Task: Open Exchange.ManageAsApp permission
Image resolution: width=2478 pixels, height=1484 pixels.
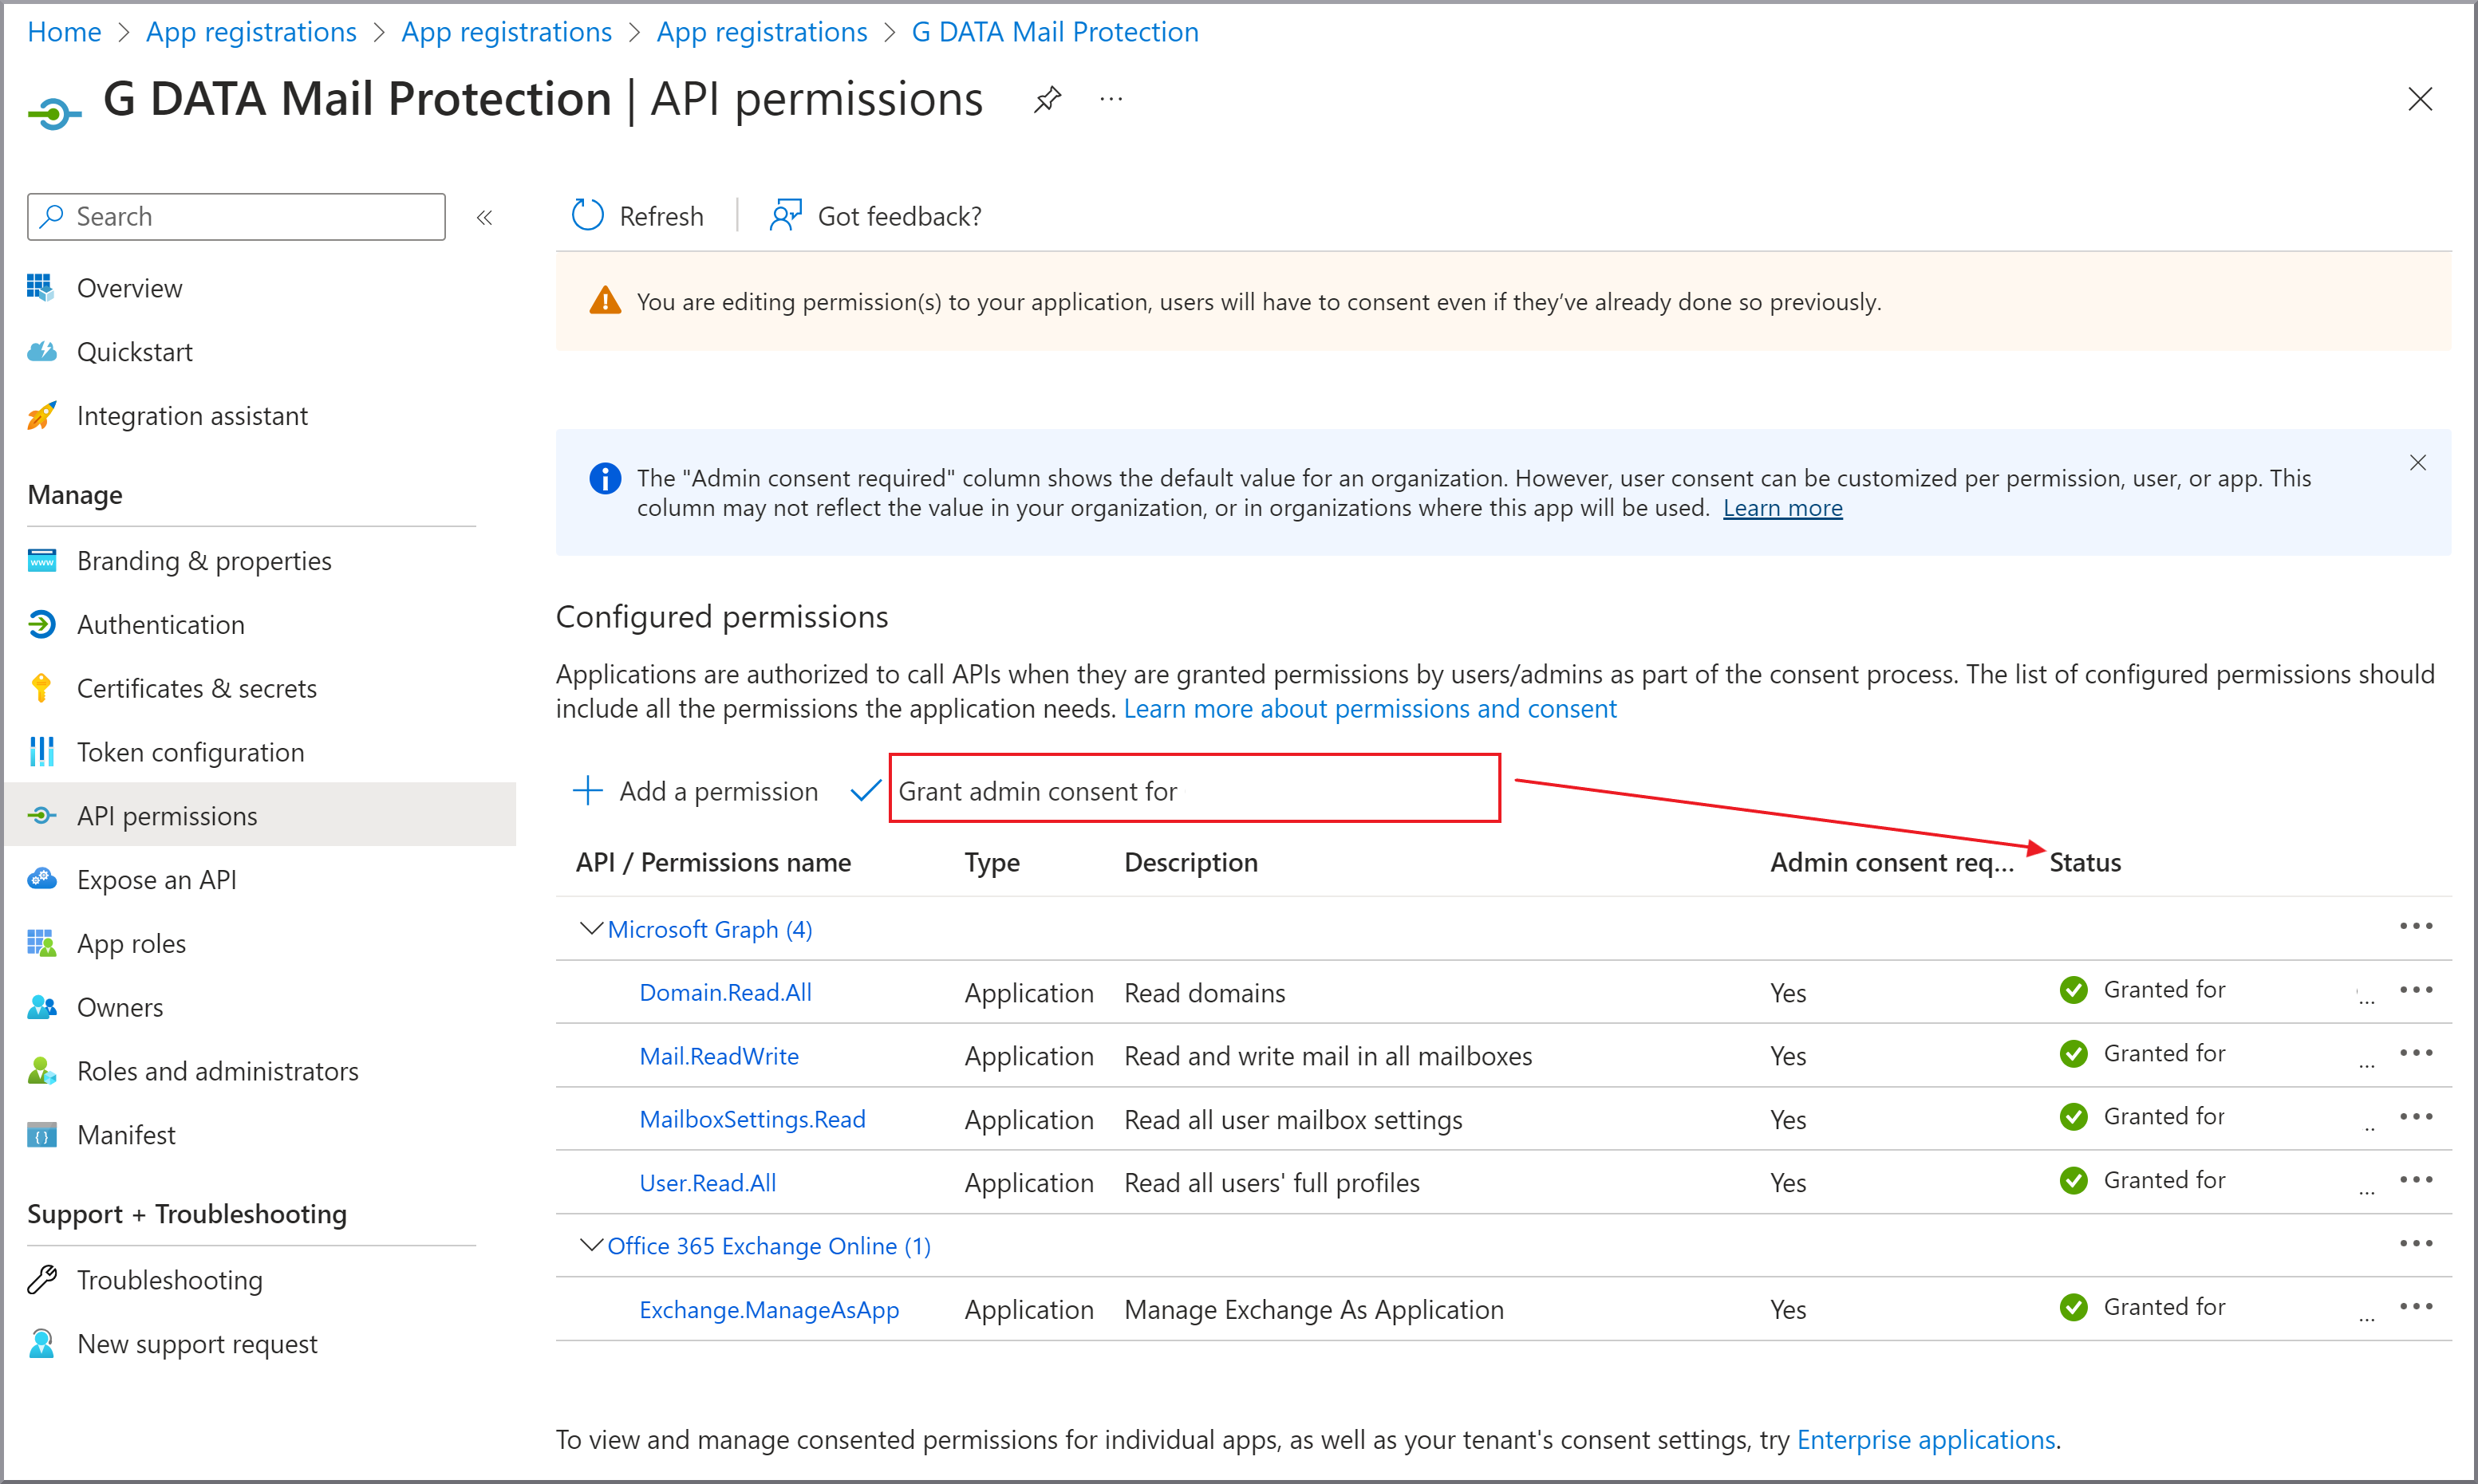Action: click(768, 1311)
